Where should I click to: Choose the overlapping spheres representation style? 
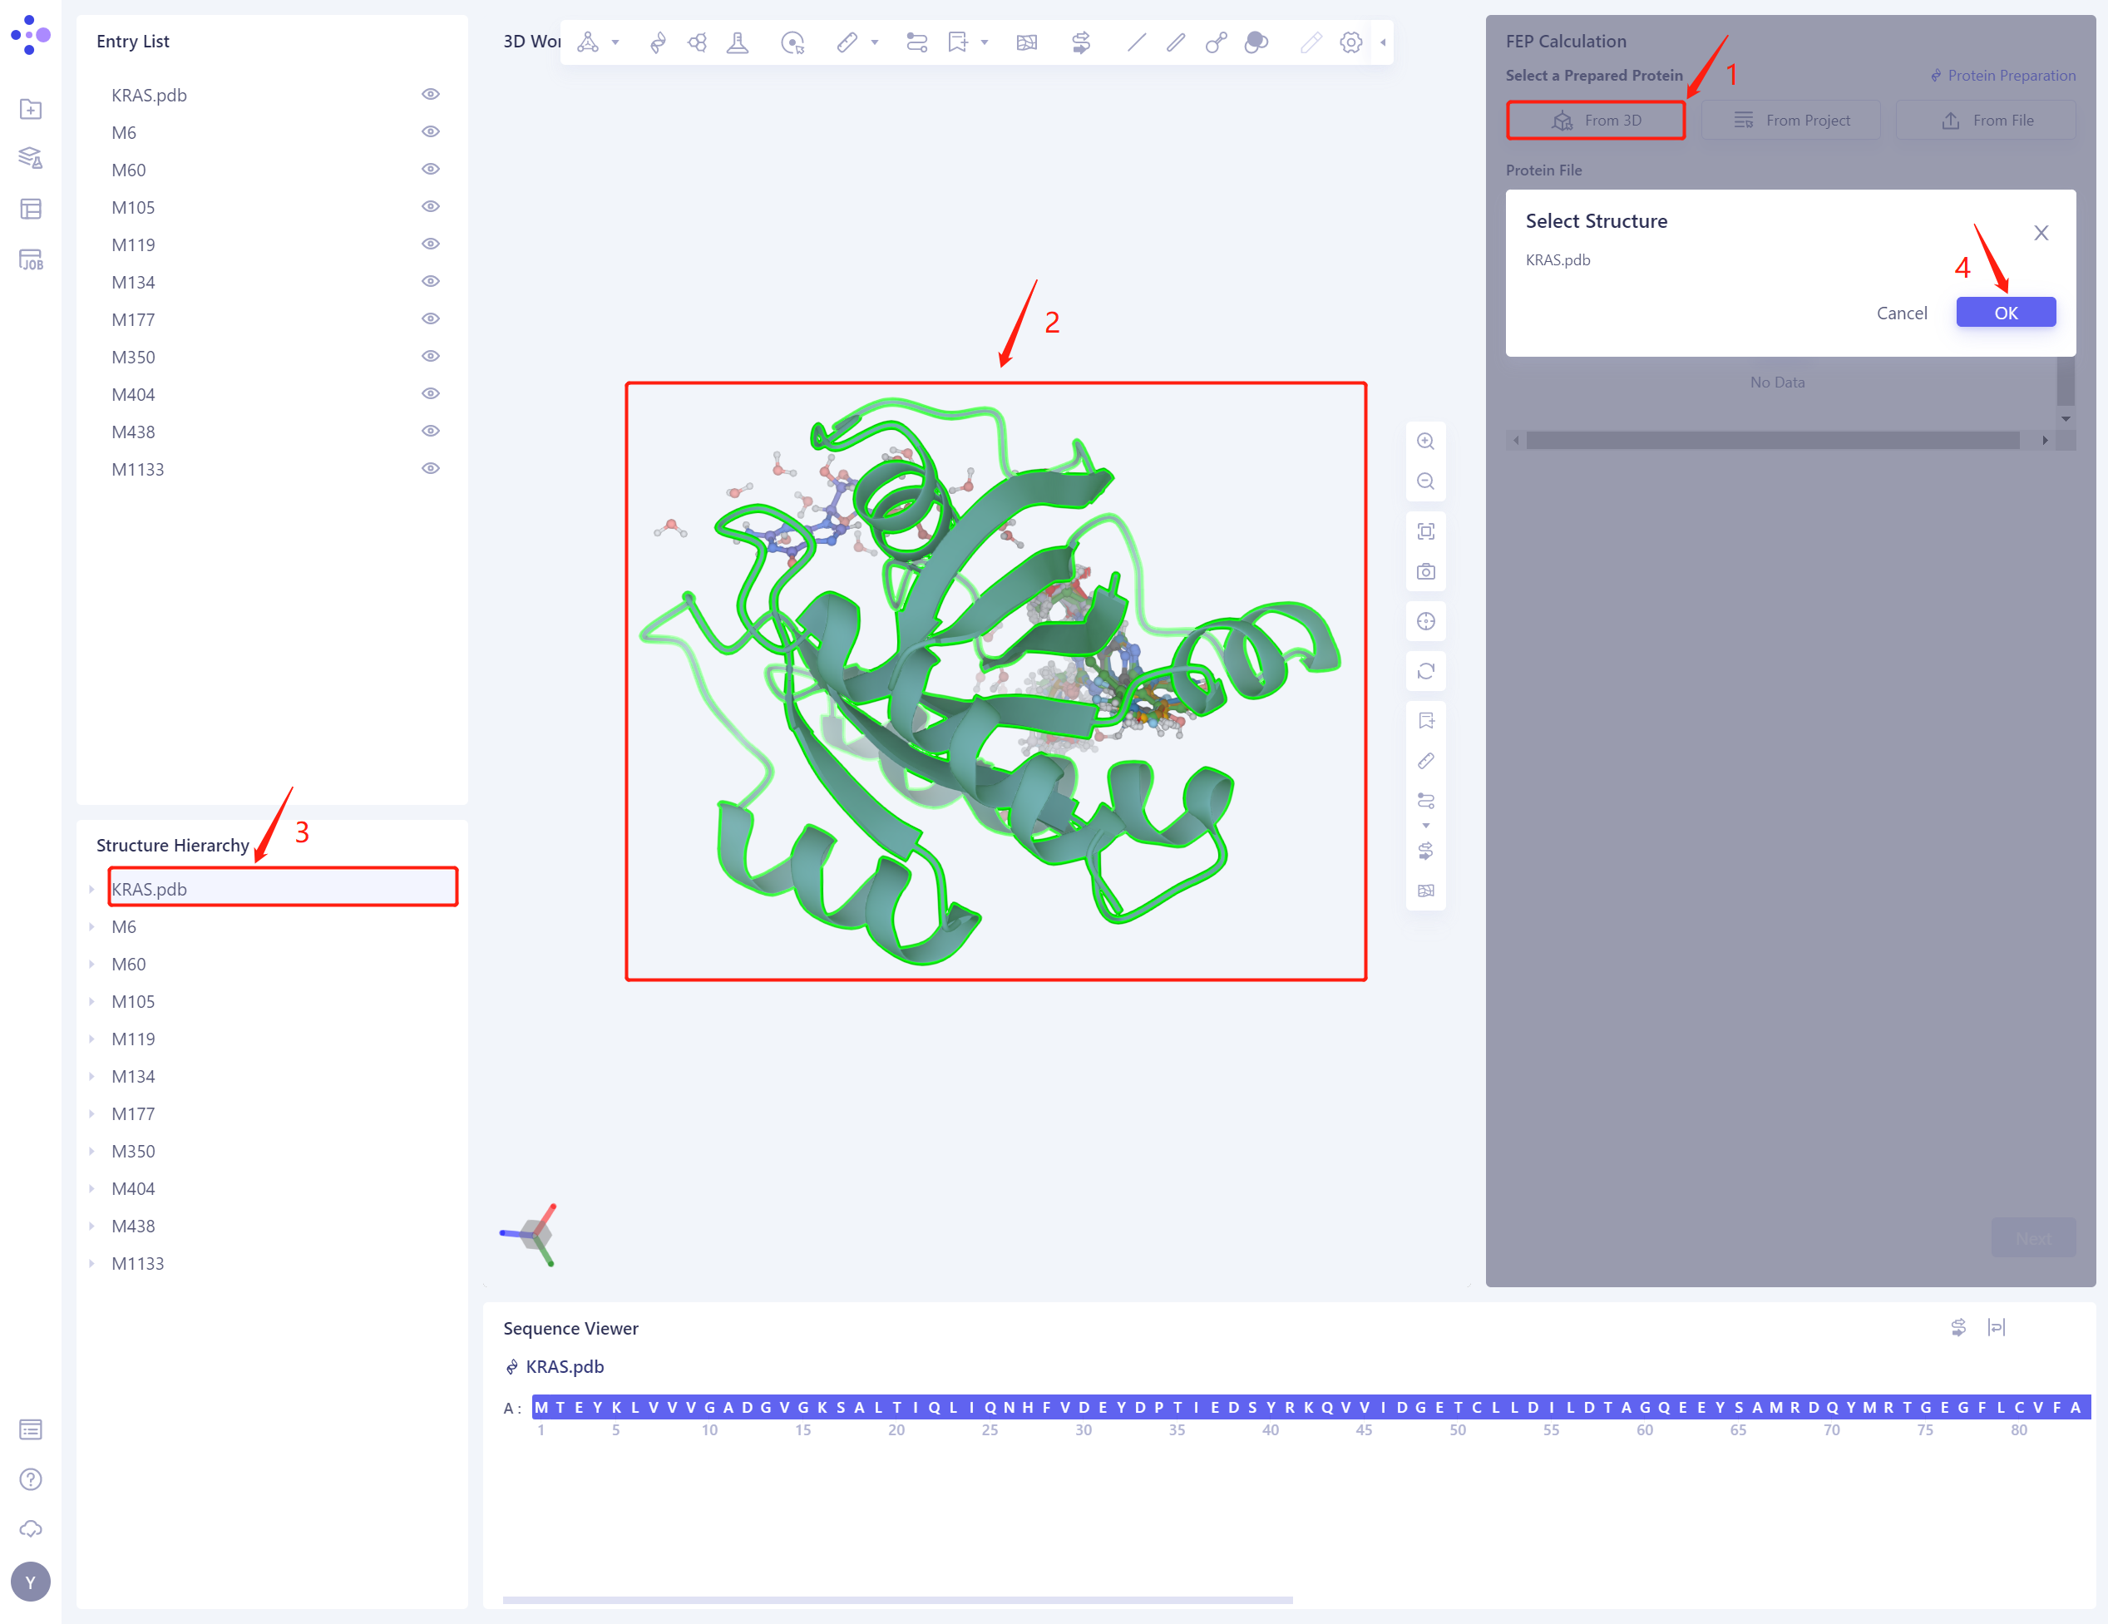click(1256, 42)
